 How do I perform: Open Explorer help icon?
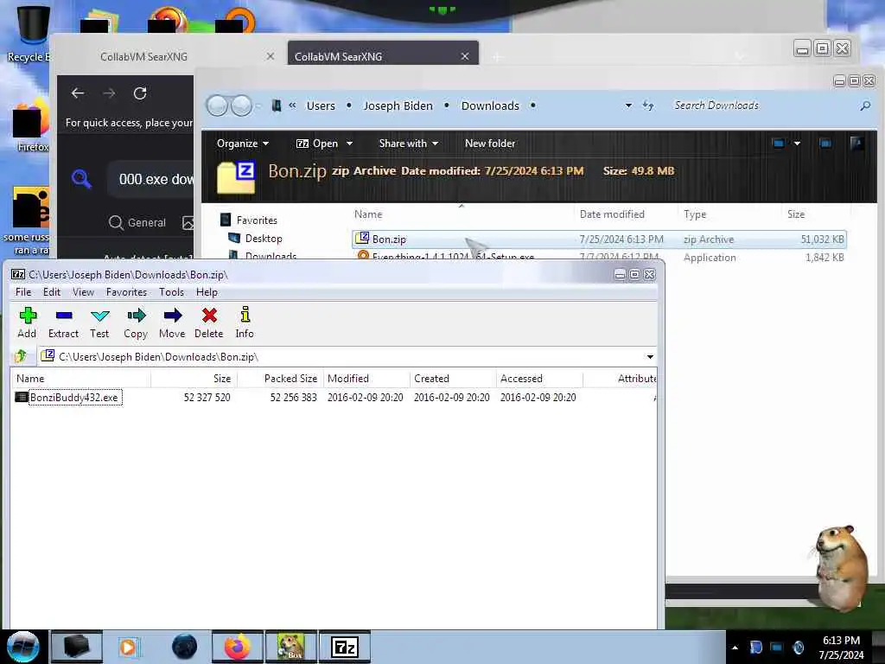click(856, 144)
